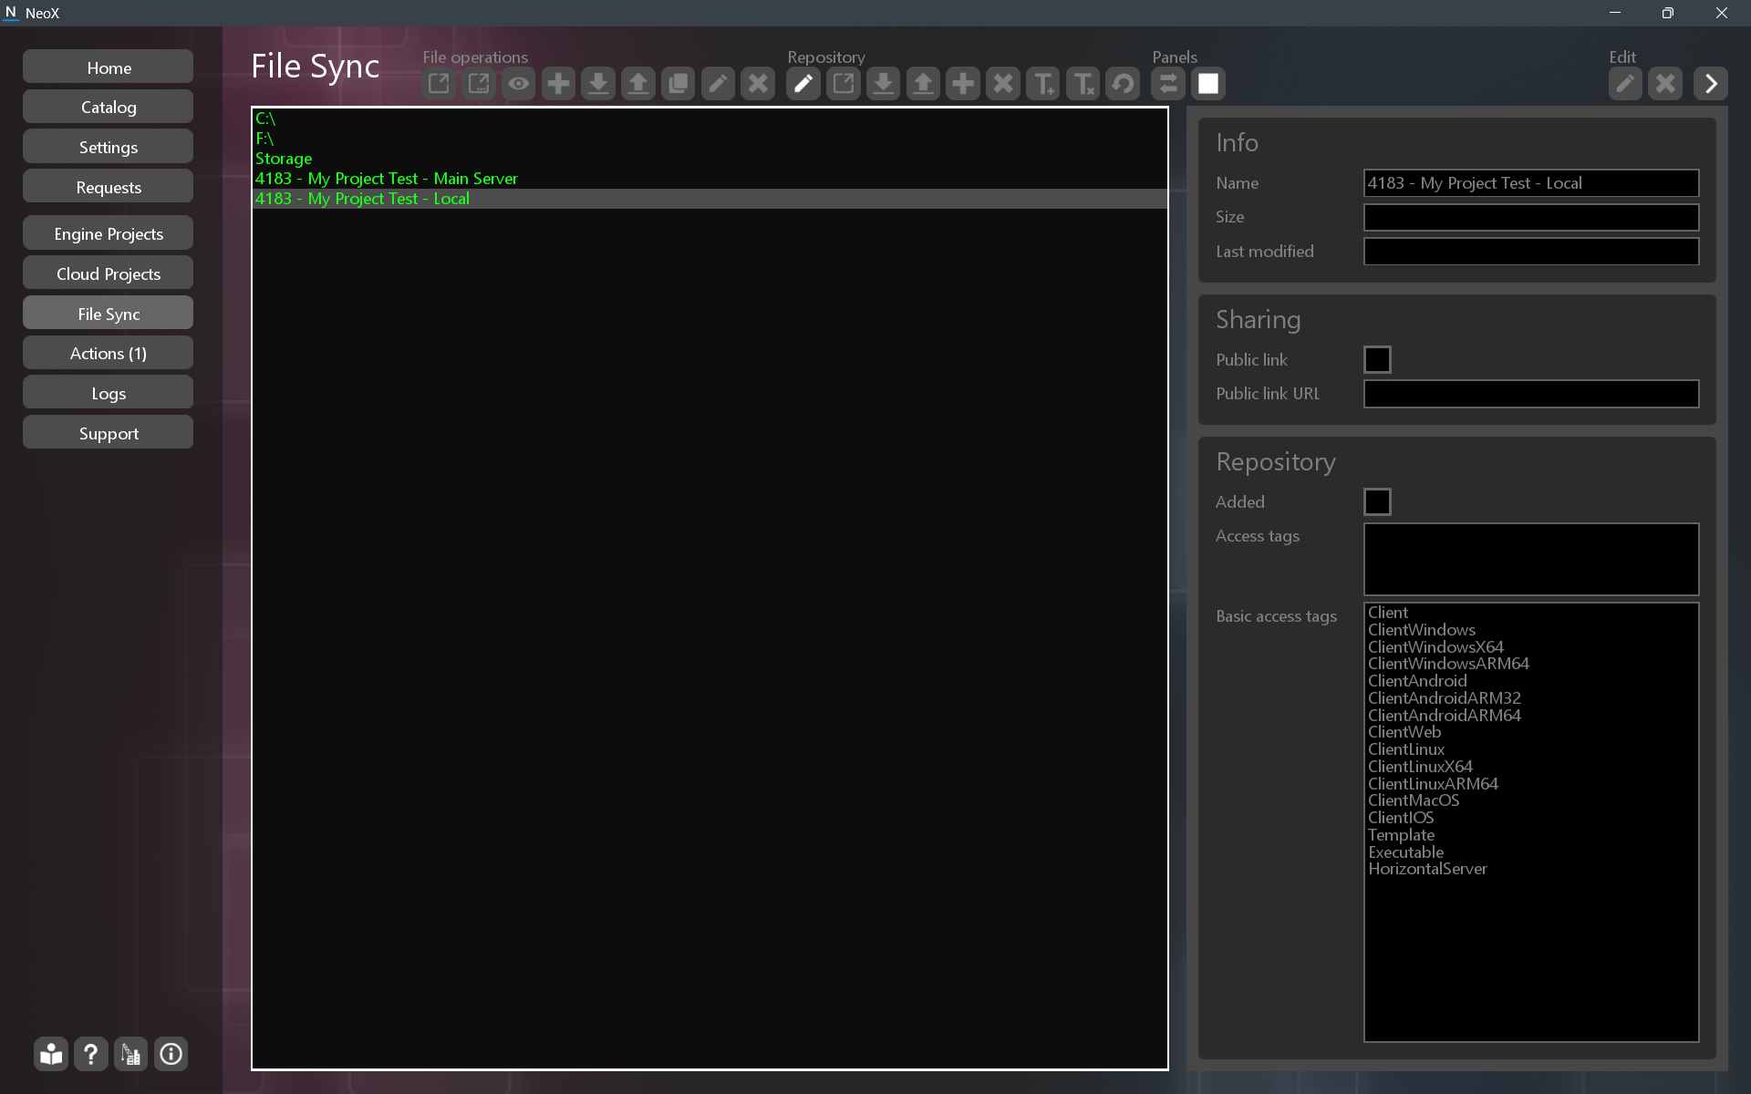This screenshot has width=1751, height=1094.
Task: Click the Settings sidebar button
Action: tap(109, 148)
